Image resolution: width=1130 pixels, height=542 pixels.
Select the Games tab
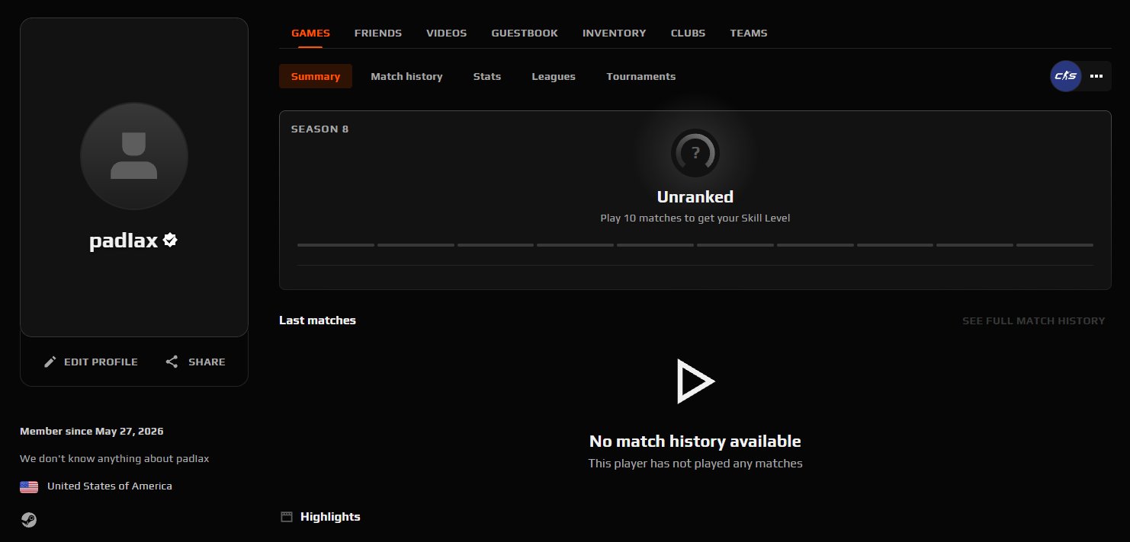tap(310, 33)
